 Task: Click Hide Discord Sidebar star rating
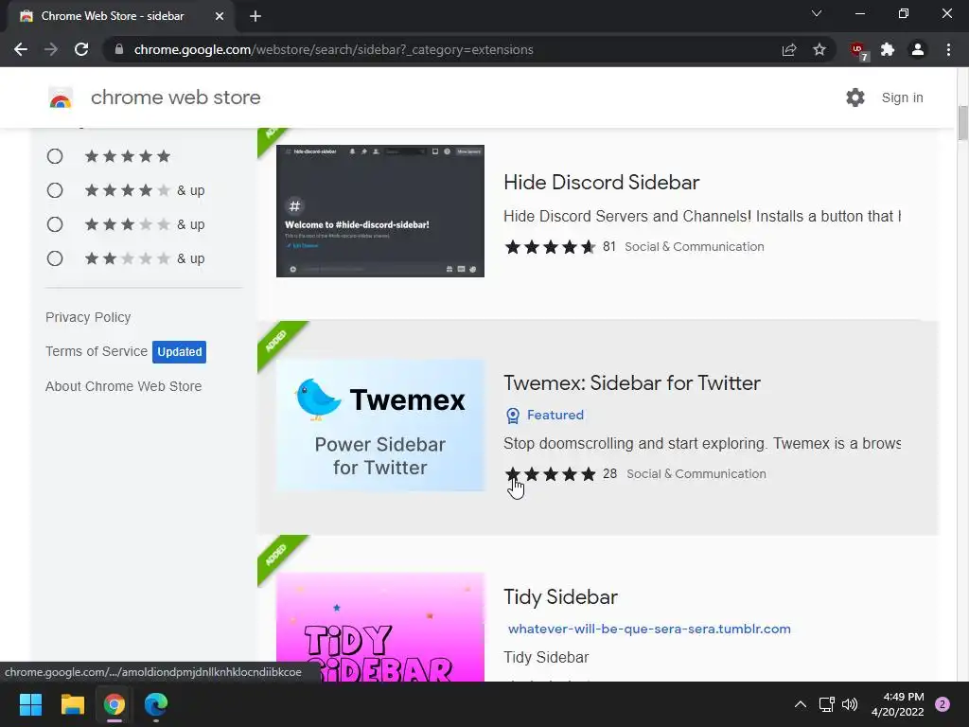coord(550,247)
